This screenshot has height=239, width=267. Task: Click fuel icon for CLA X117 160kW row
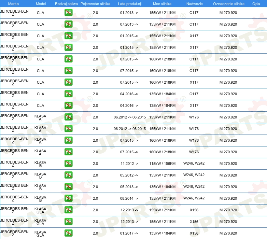pyautogui.click(x=68, y=82)
